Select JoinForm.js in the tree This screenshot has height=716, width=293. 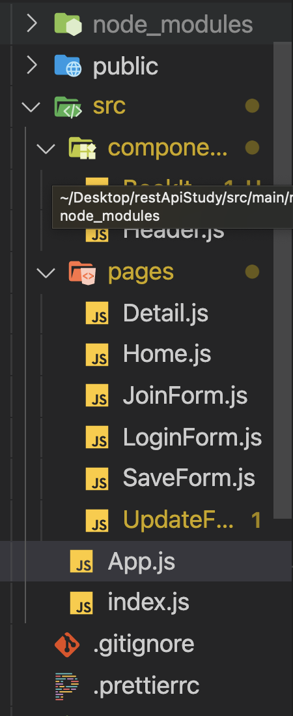[185, 395]
